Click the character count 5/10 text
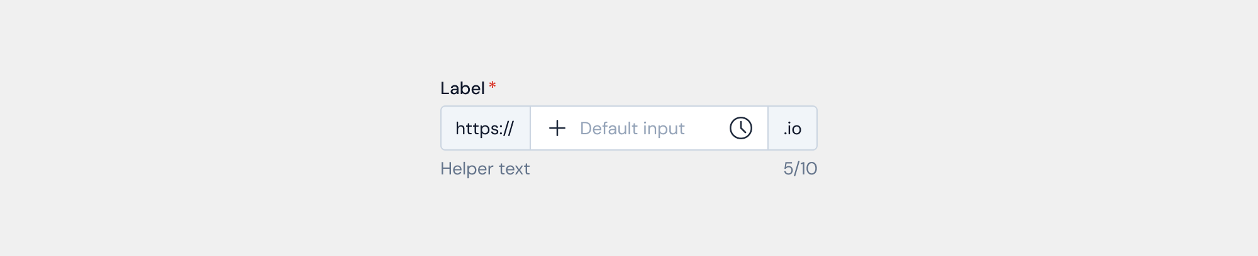Screen dimensions: 1258x256 800,169
